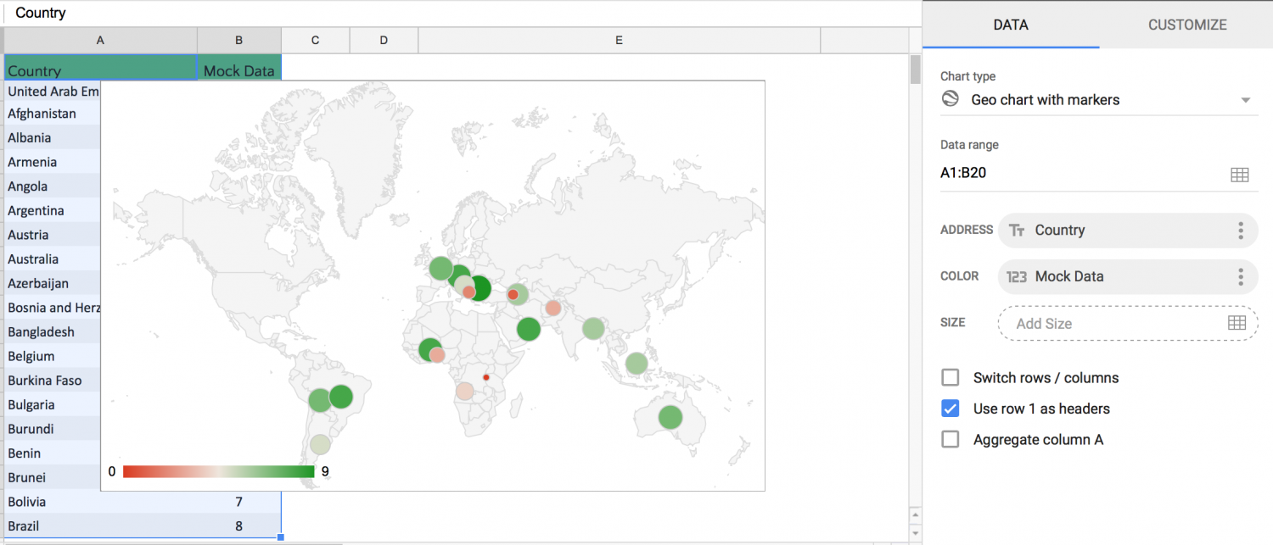Click the geo chart icon under Chart type
This screenshot has height=545, width=1273.
(950, 99)
